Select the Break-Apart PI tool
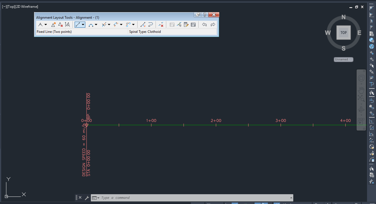Screen dimensions: 376x204 pos(67,24)
